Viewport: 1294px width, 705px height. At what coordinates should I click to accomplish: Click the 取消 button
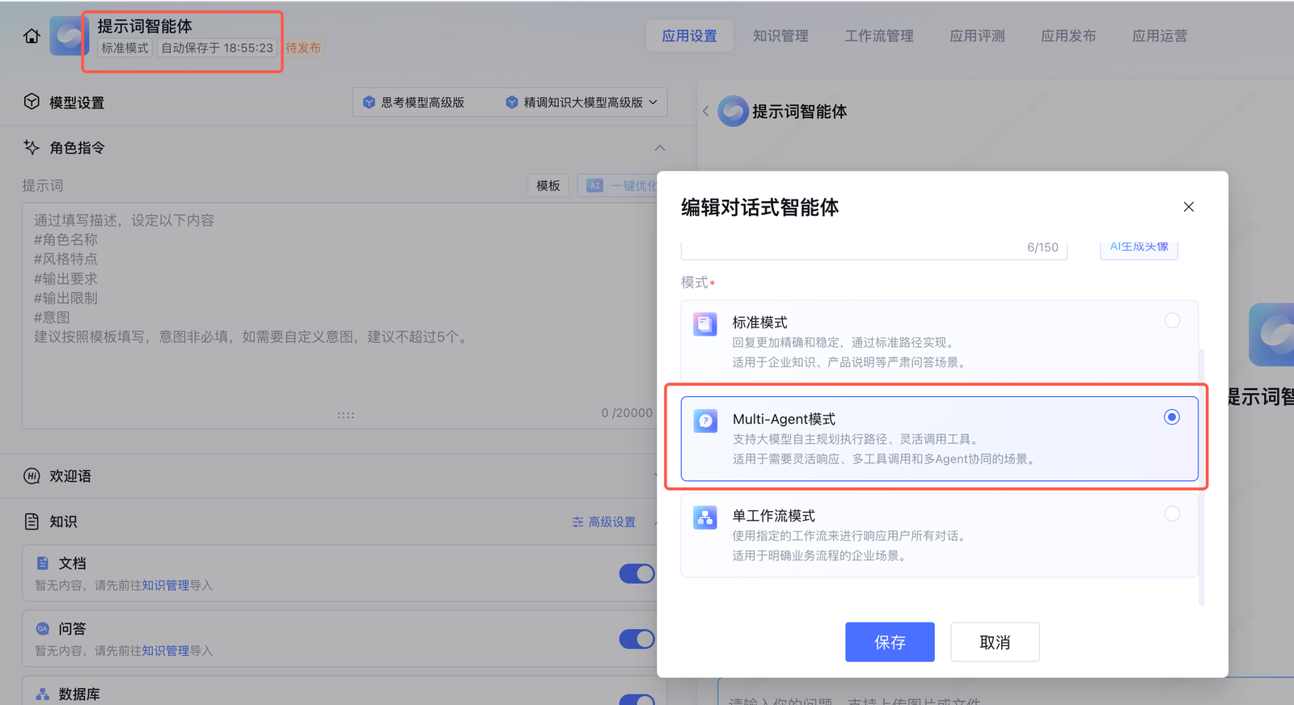tap(995, 642)
